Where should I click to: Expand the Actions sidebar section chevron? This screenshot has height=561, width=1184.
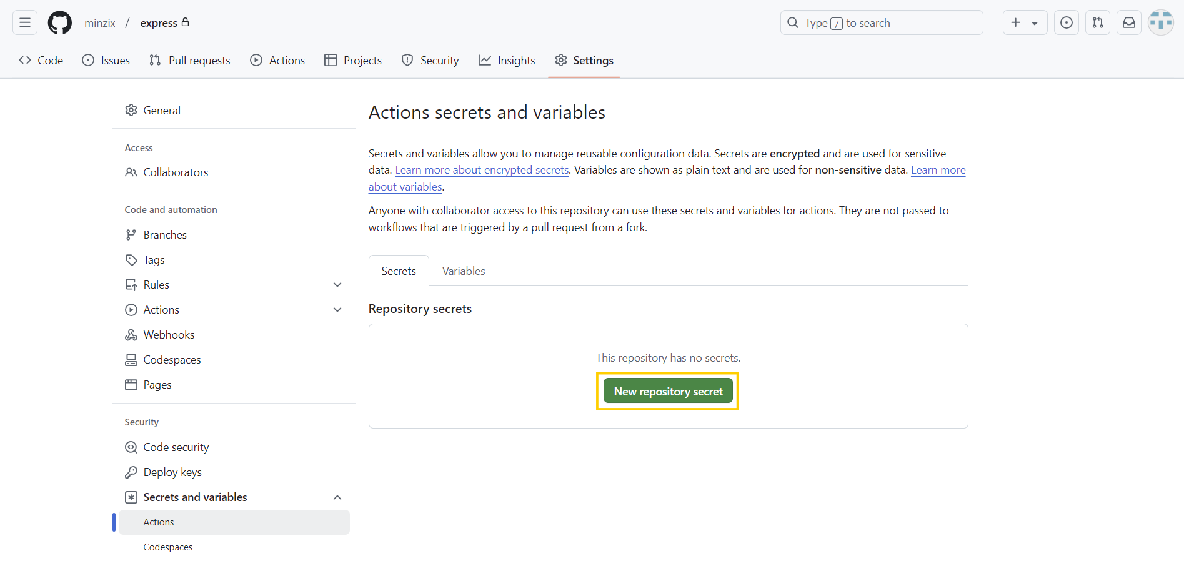point(337,310)
